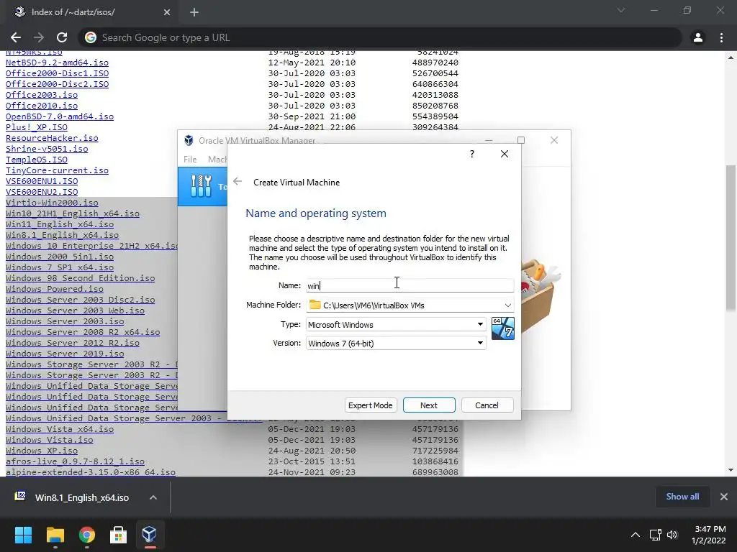Open the File menu in VirtualBox Manager
The image size is (737, 552).
(190, 160)
